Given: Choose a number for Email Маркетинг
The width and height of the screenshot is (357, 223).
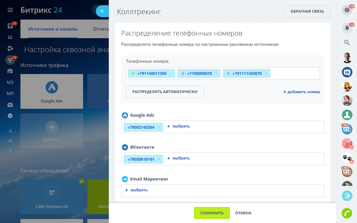Looking at the screenshot, I should [x=136, y=190].
